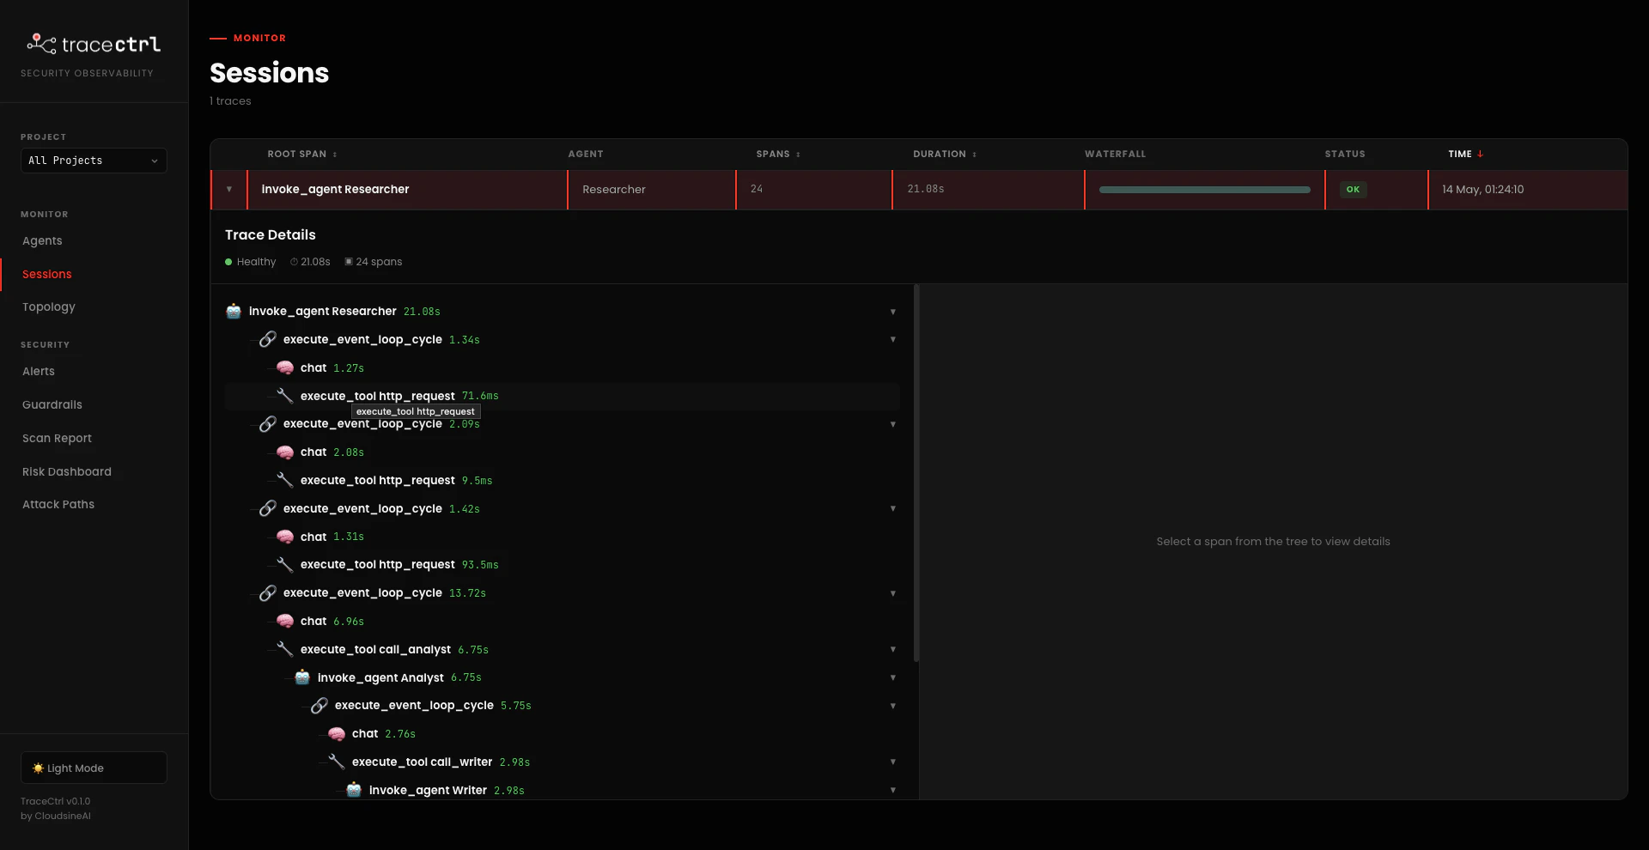Open the Alerts page
1649x850 pixels.
pos(39,371)
